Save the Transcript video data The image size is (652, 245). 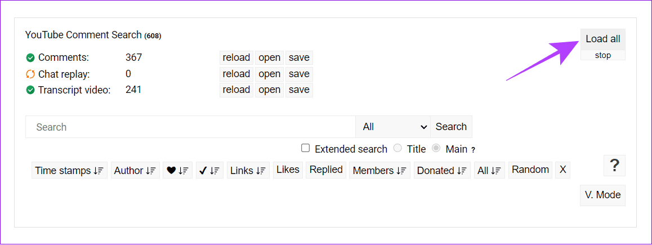pyautogui.click(x=299, y=90)
